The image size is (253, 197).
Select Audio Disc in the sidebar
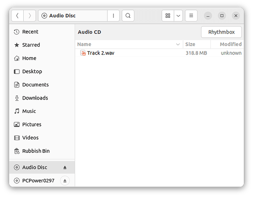pyautogui.click(x=42, y=167)
